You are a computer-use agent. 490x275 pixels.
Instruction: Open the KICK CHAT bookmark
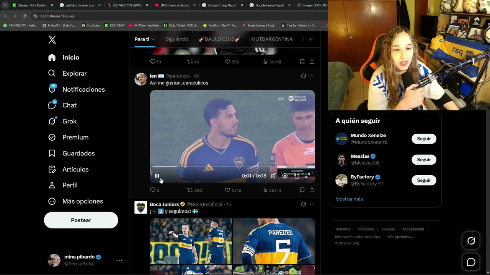114,26
